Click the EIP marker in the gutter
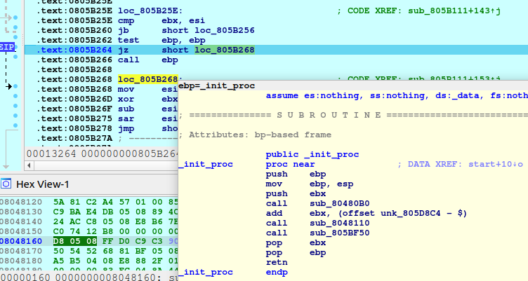The width and height of the screenshot is (528, 281). (7, 47)
